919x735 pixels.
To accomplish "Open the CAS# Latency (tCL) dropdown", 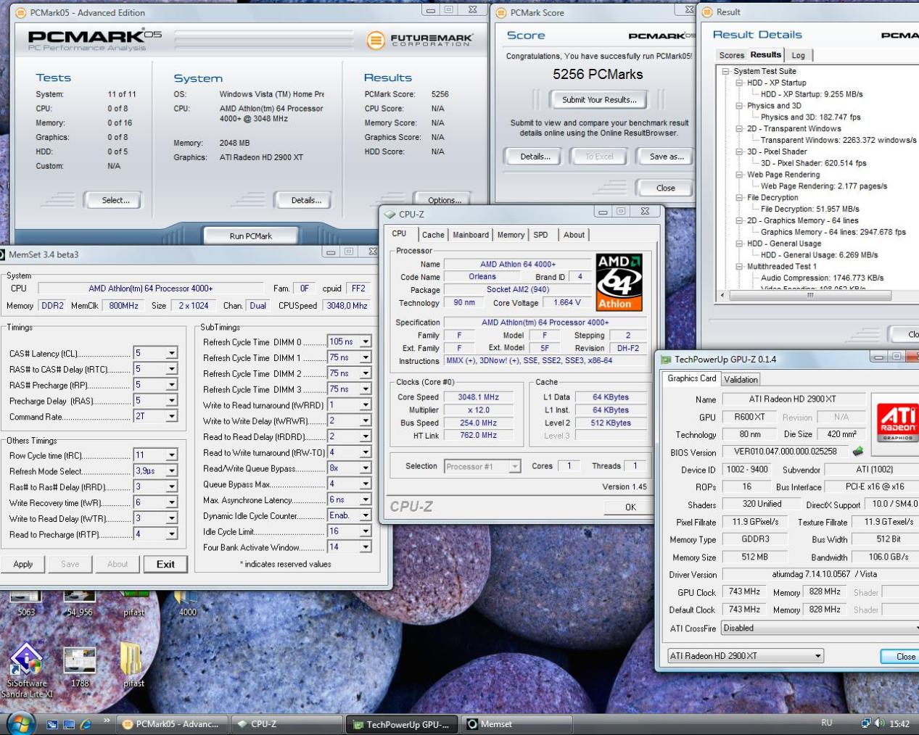I will tap(172, 354).
